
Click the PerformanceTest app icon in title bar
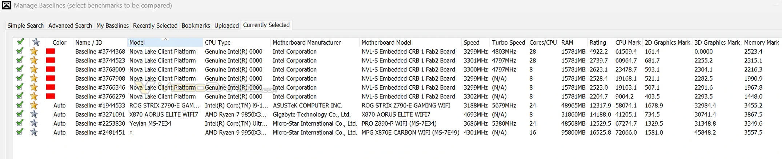coord(7,5)
